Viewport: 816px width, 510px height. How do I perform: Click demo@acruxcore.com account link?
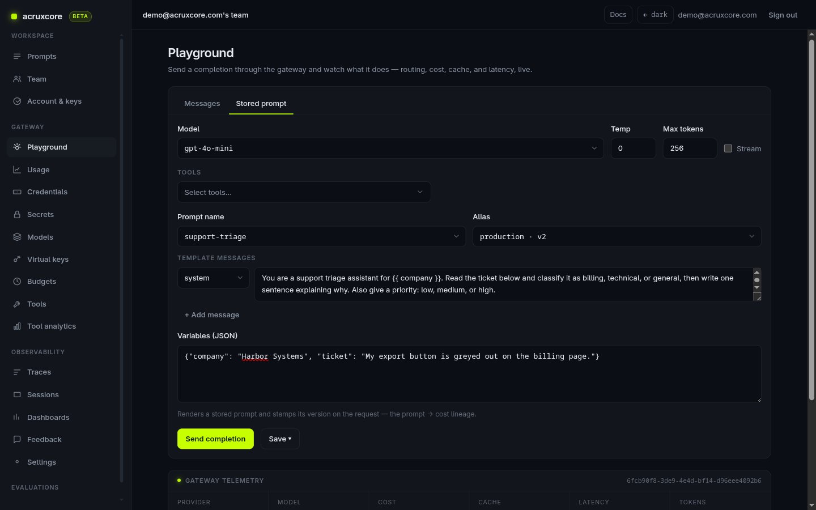717,15
